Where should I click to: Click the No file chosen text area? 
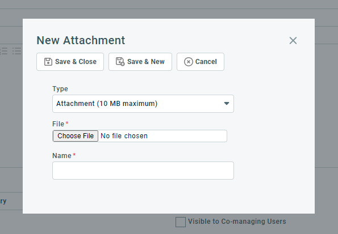click(x=124, y=136)
